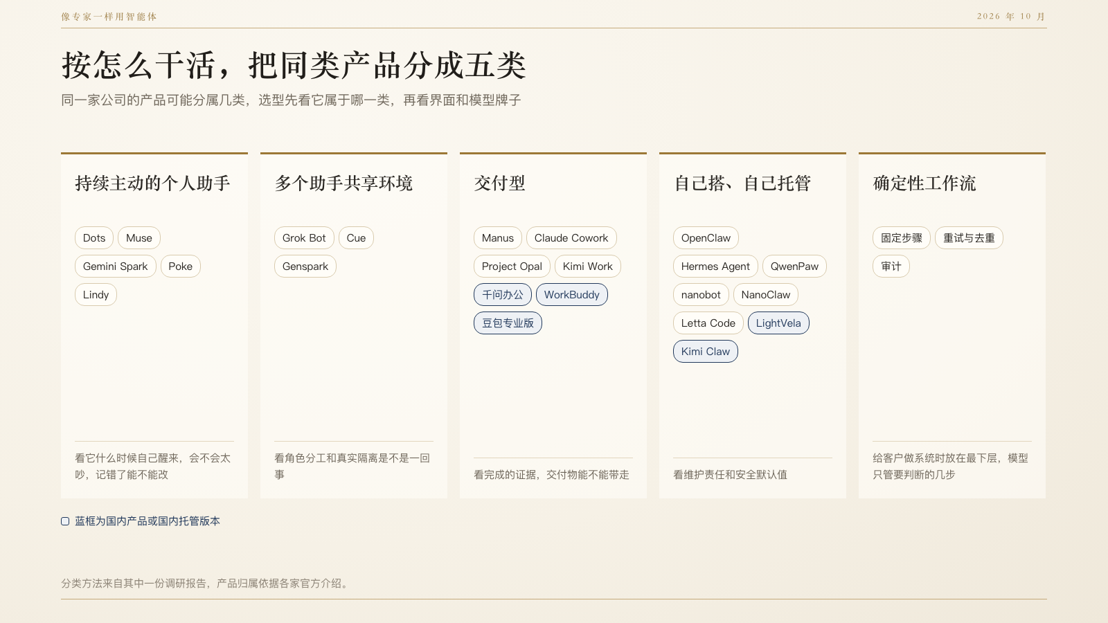Click the footnote 分类方法来自其中一份调研报告
This screenshot has width=1108, height=623.
point(206,584)
